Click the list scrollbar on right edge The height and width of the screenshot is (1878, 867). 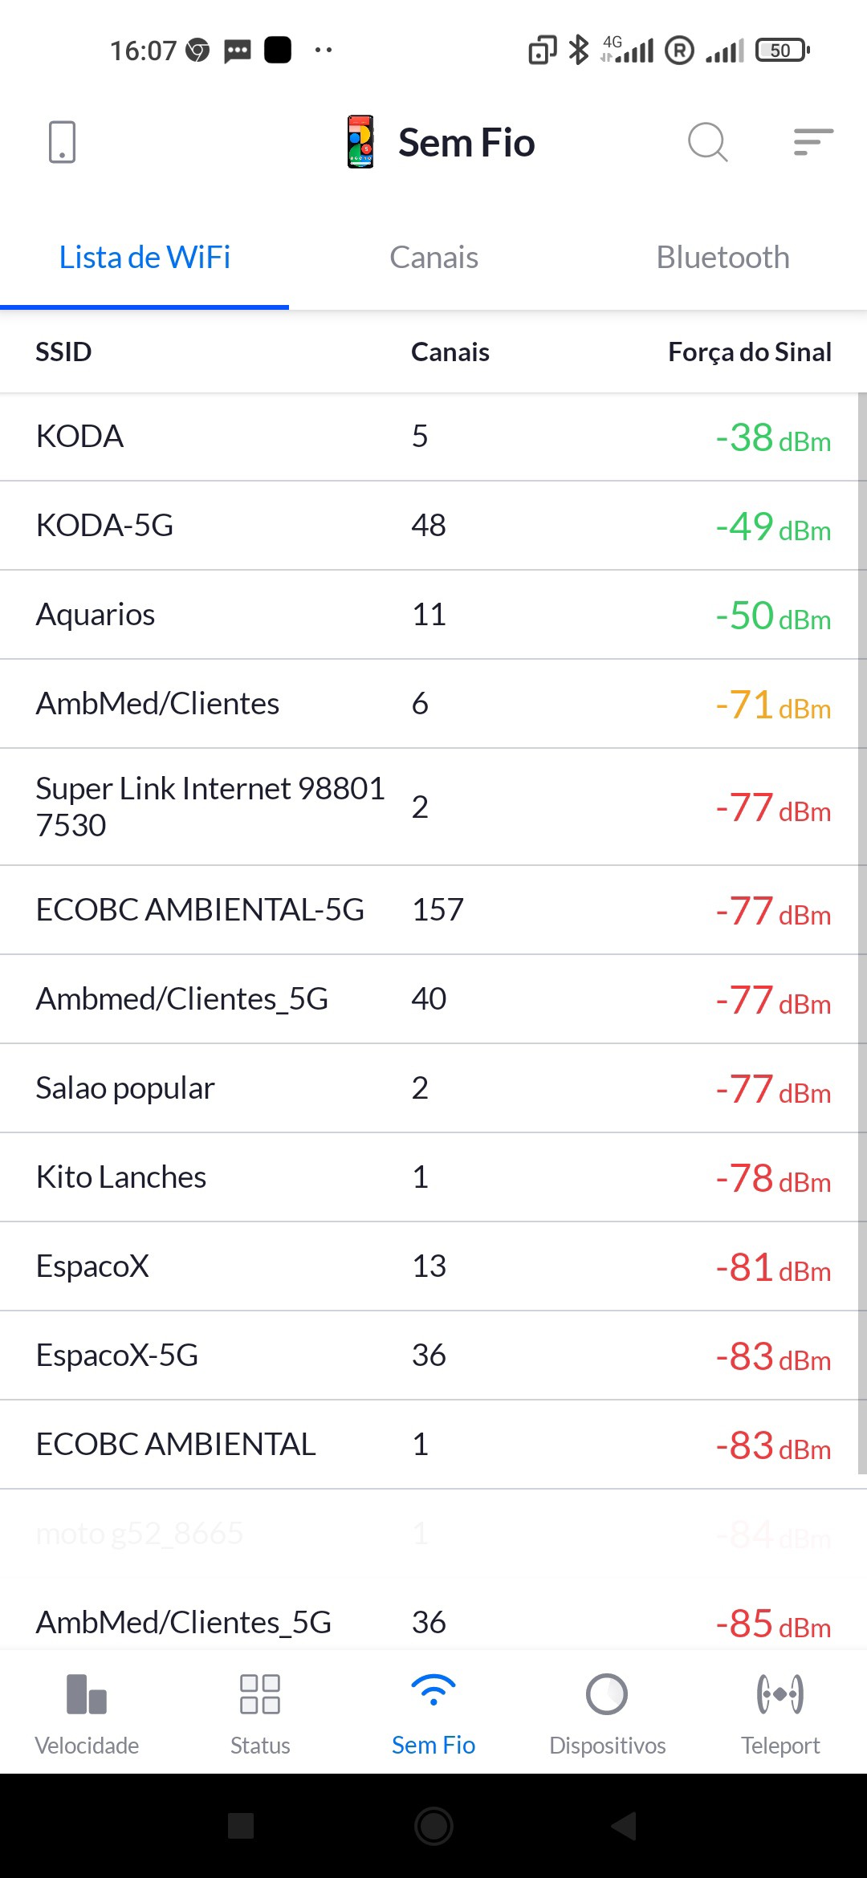pos(861,931)
